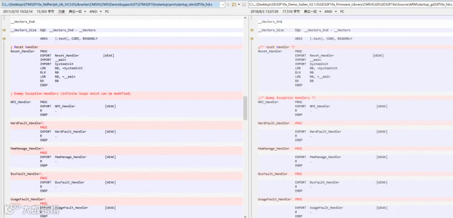Expand the left file path history dropdown
453x218 pixels.
[222, 5]
